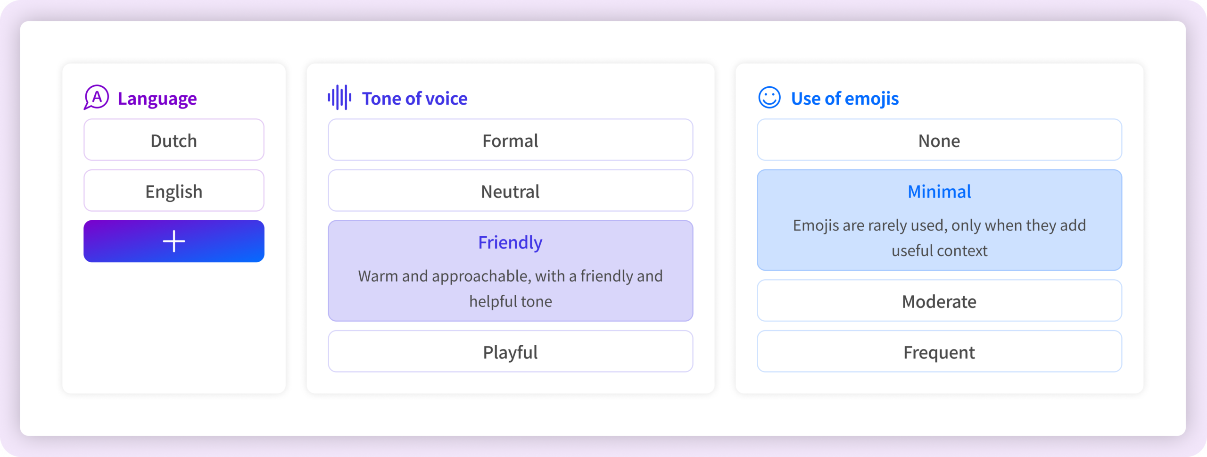This screenshot has width=1207, height=457.
Task: Choose the Neutral tone option
Action: coord(510,191)
